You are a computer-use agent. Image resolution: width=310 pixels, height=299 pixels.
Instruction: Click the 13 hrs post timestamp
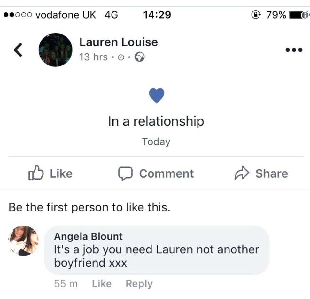tap(93, 57)
